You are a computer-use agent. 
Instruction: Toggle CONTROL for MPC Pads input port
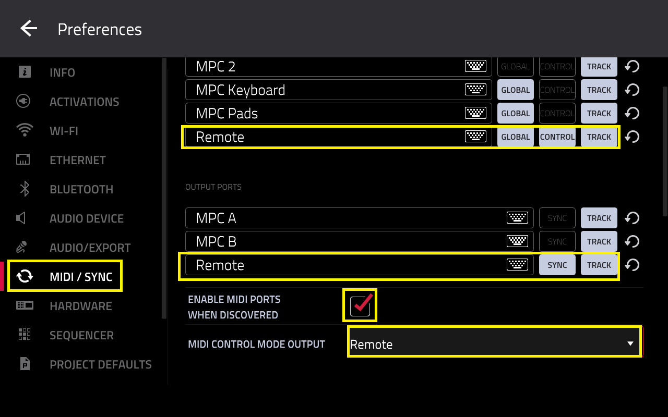tap(557, 113)
